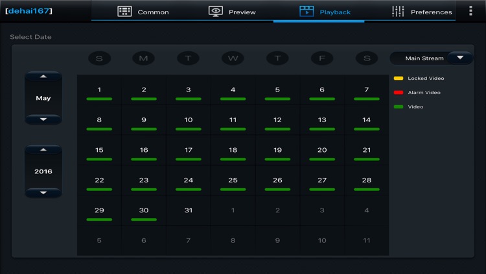The height and width of the screenshot is (274, 486).
Task: Select May 2 on the calendar
Action: [144, 90]
